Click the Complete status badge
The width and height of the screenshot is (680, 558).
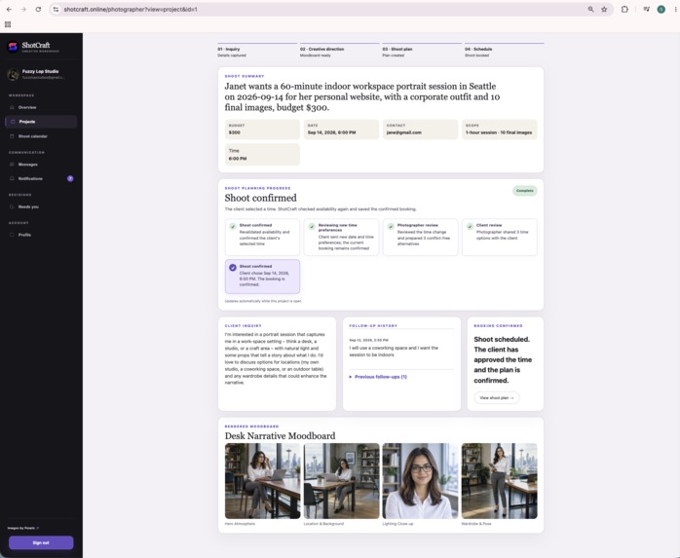coord(525,191)
